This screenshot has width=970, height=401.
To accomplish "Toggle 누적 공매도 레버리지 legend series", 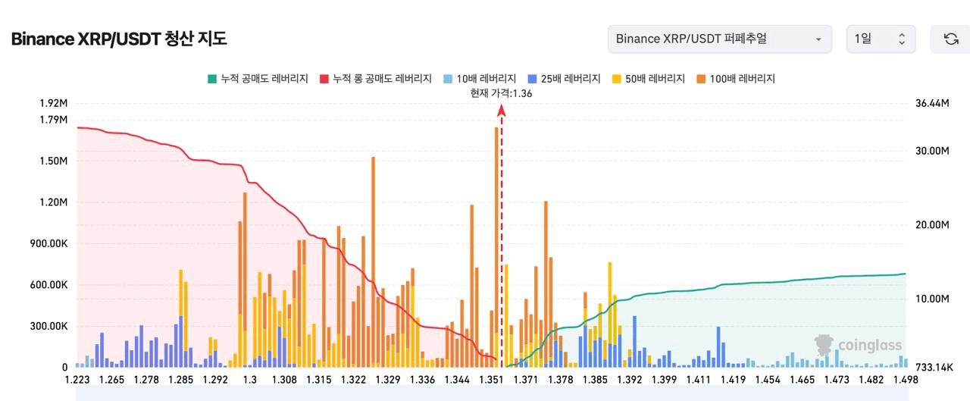I will [258, 79].
